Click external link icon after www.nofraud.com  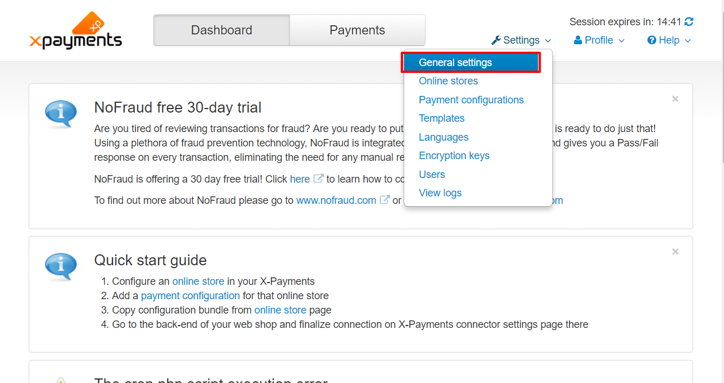tap(385, 200)
